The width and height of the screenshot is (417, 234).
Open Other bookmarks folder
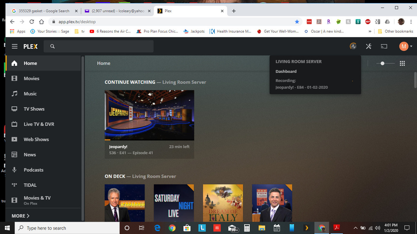coord(395,31)
